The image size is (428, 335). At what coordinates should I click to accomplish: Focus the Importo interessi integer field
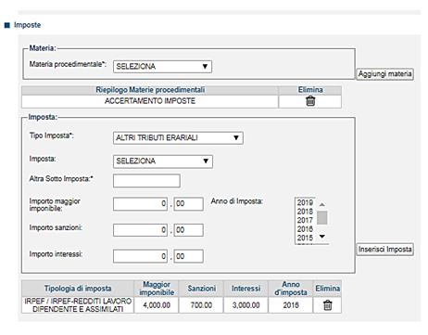[x=140, y=256]
